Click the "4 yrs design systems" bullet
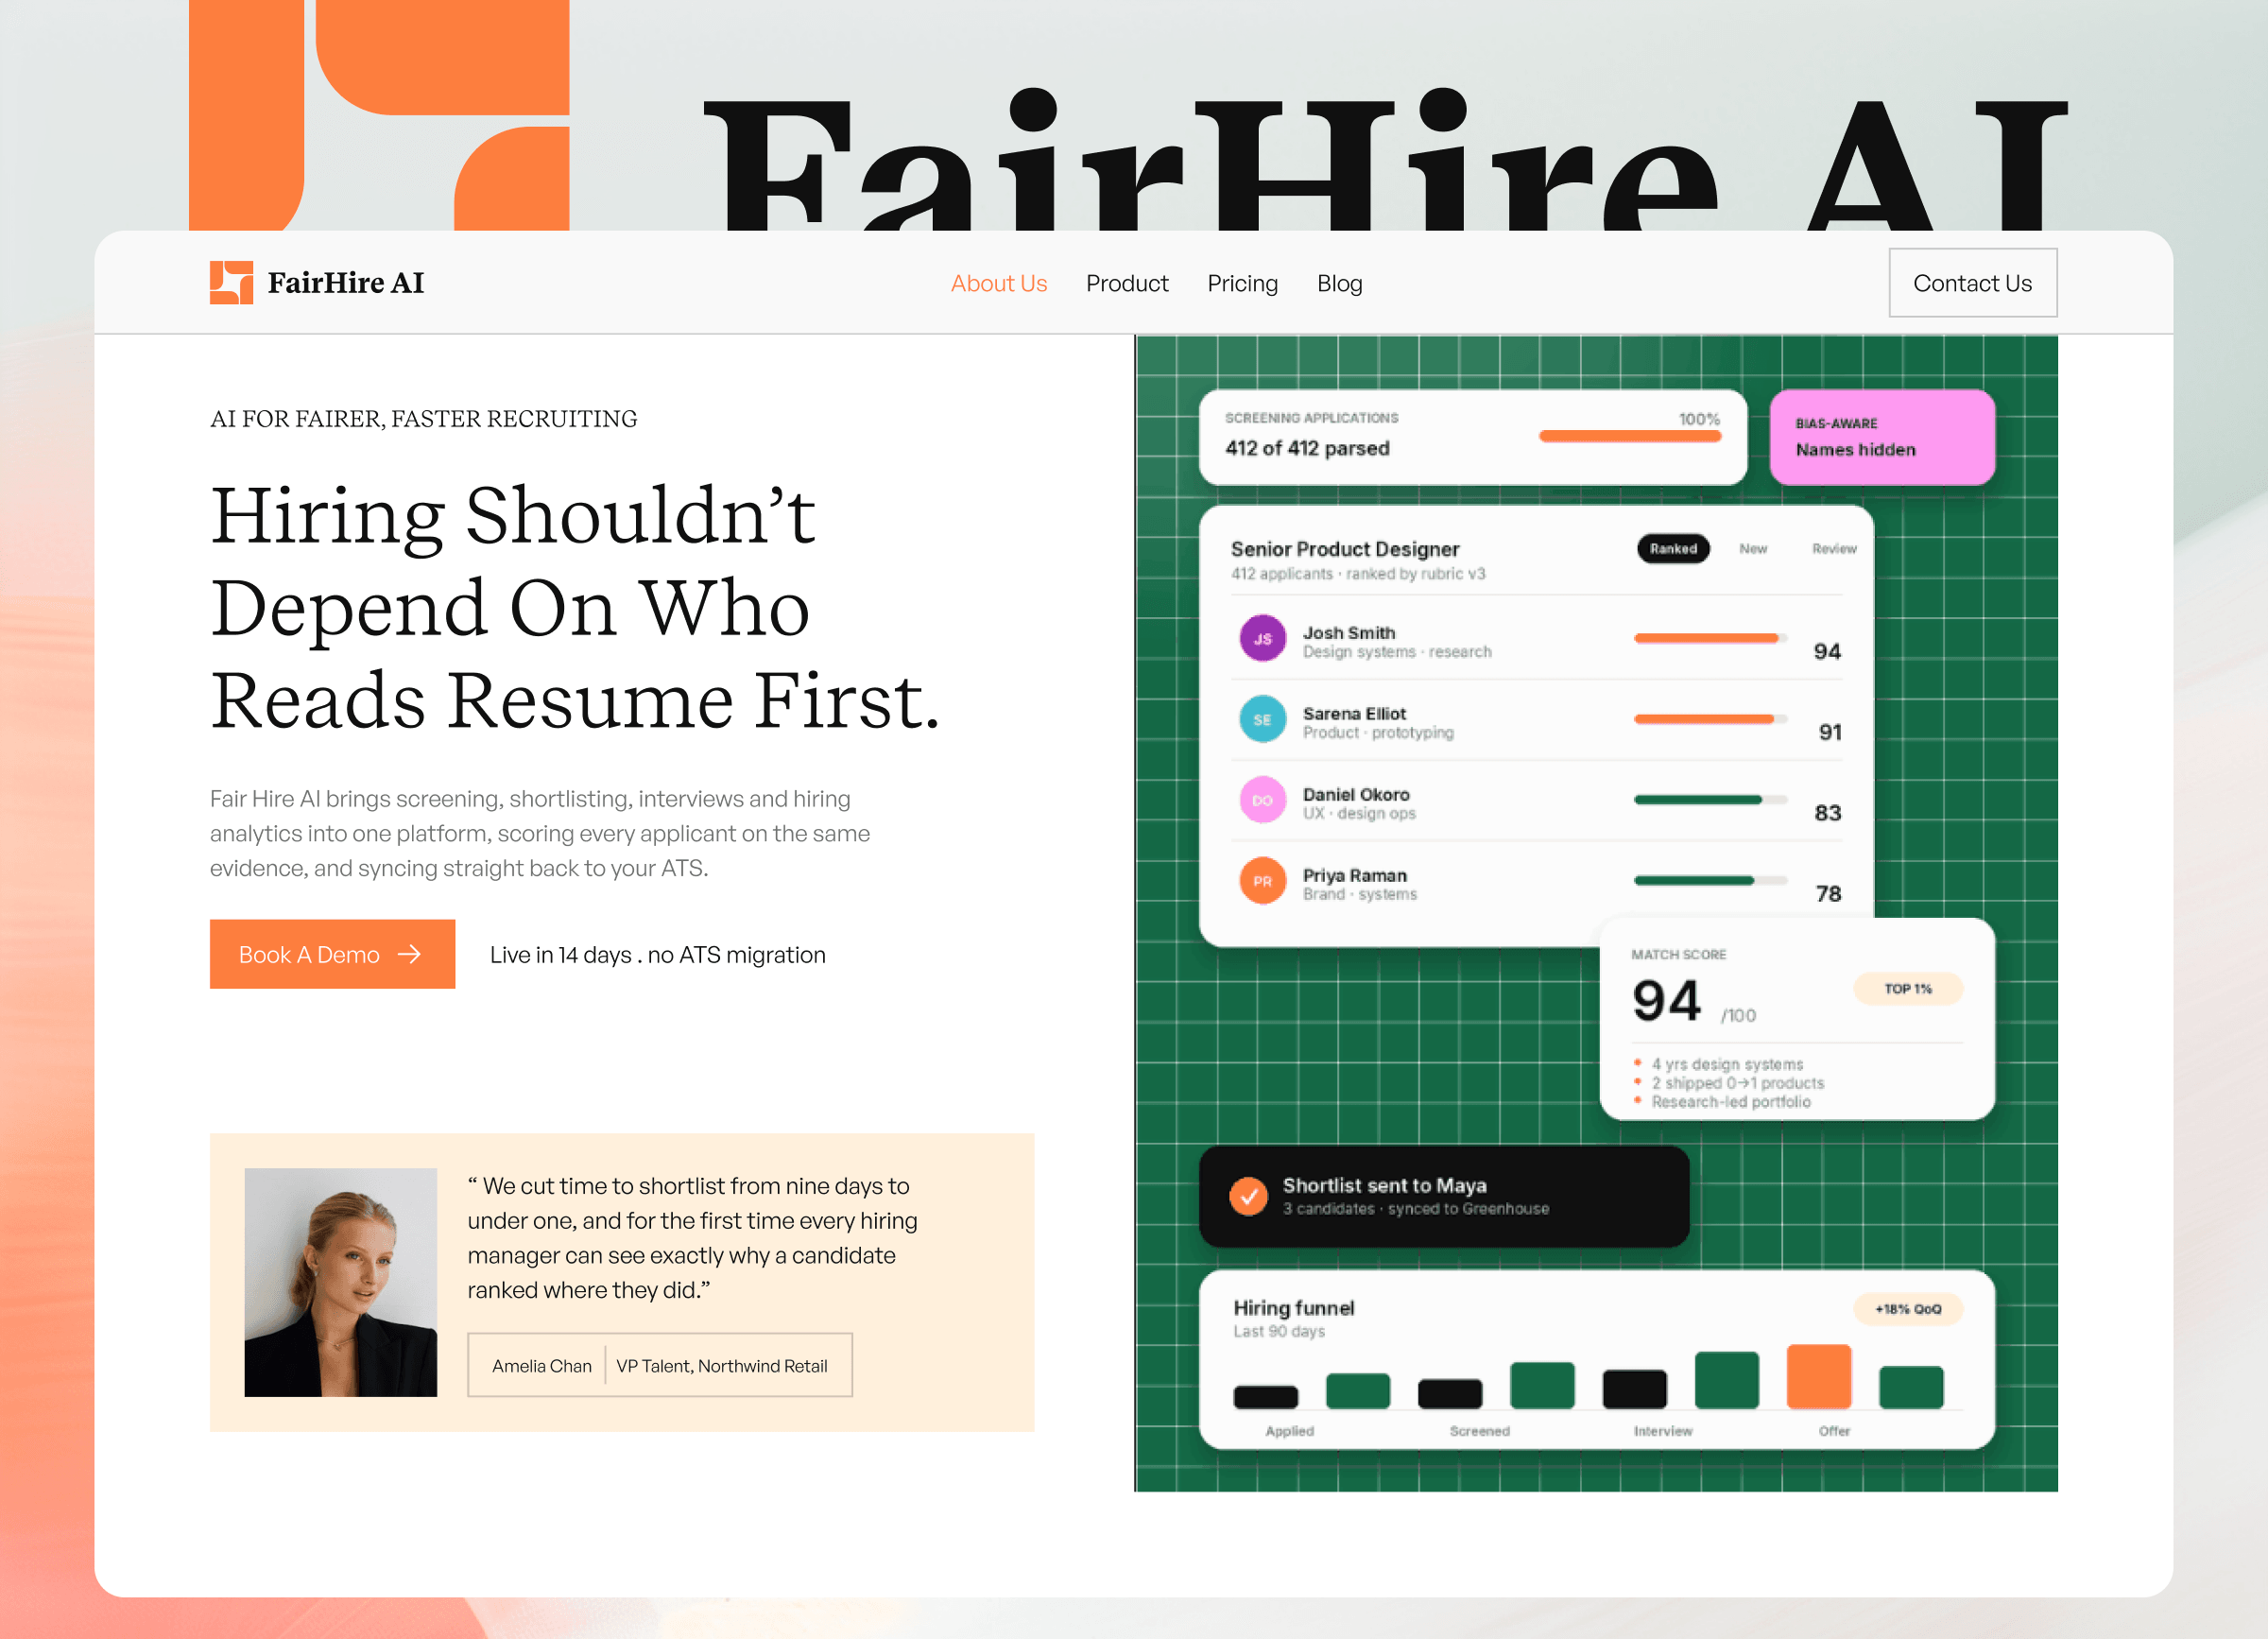2268x1639 pixels. [1727, 1064]
